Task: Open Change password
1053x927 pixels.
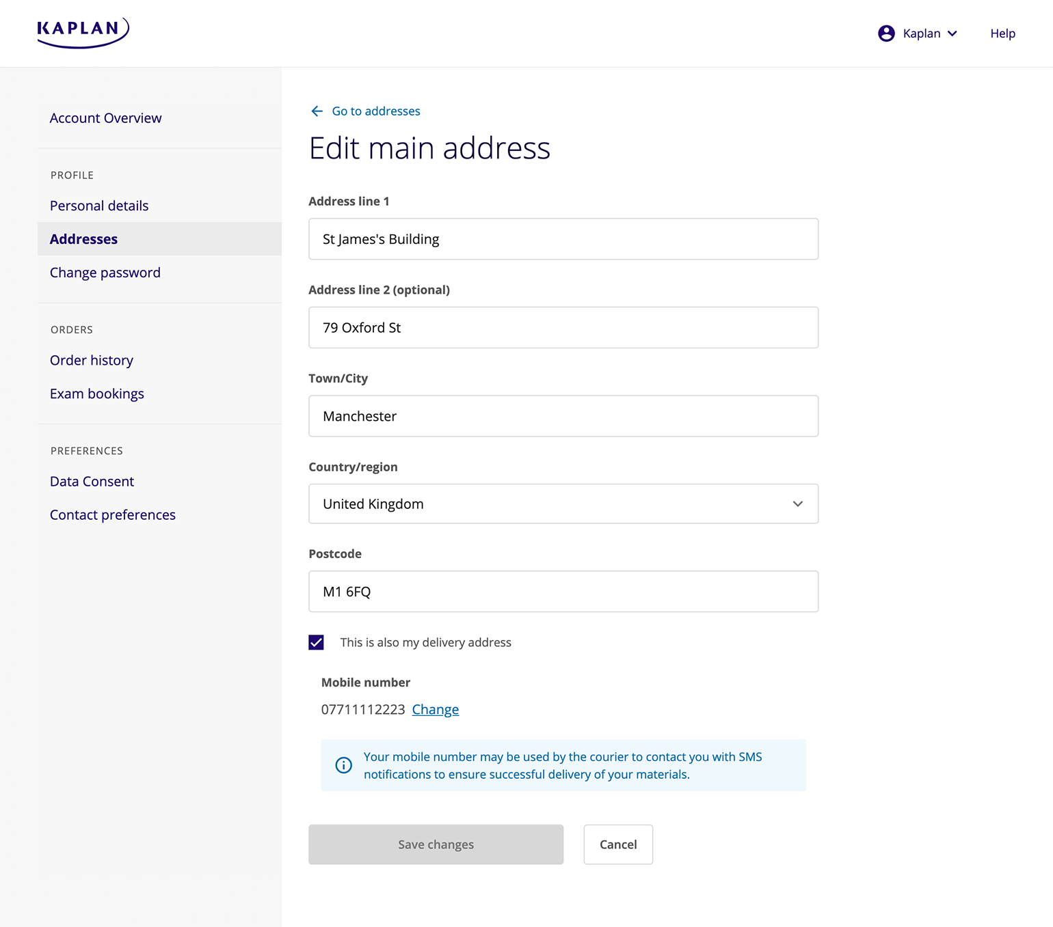Action: pos(105,272)
